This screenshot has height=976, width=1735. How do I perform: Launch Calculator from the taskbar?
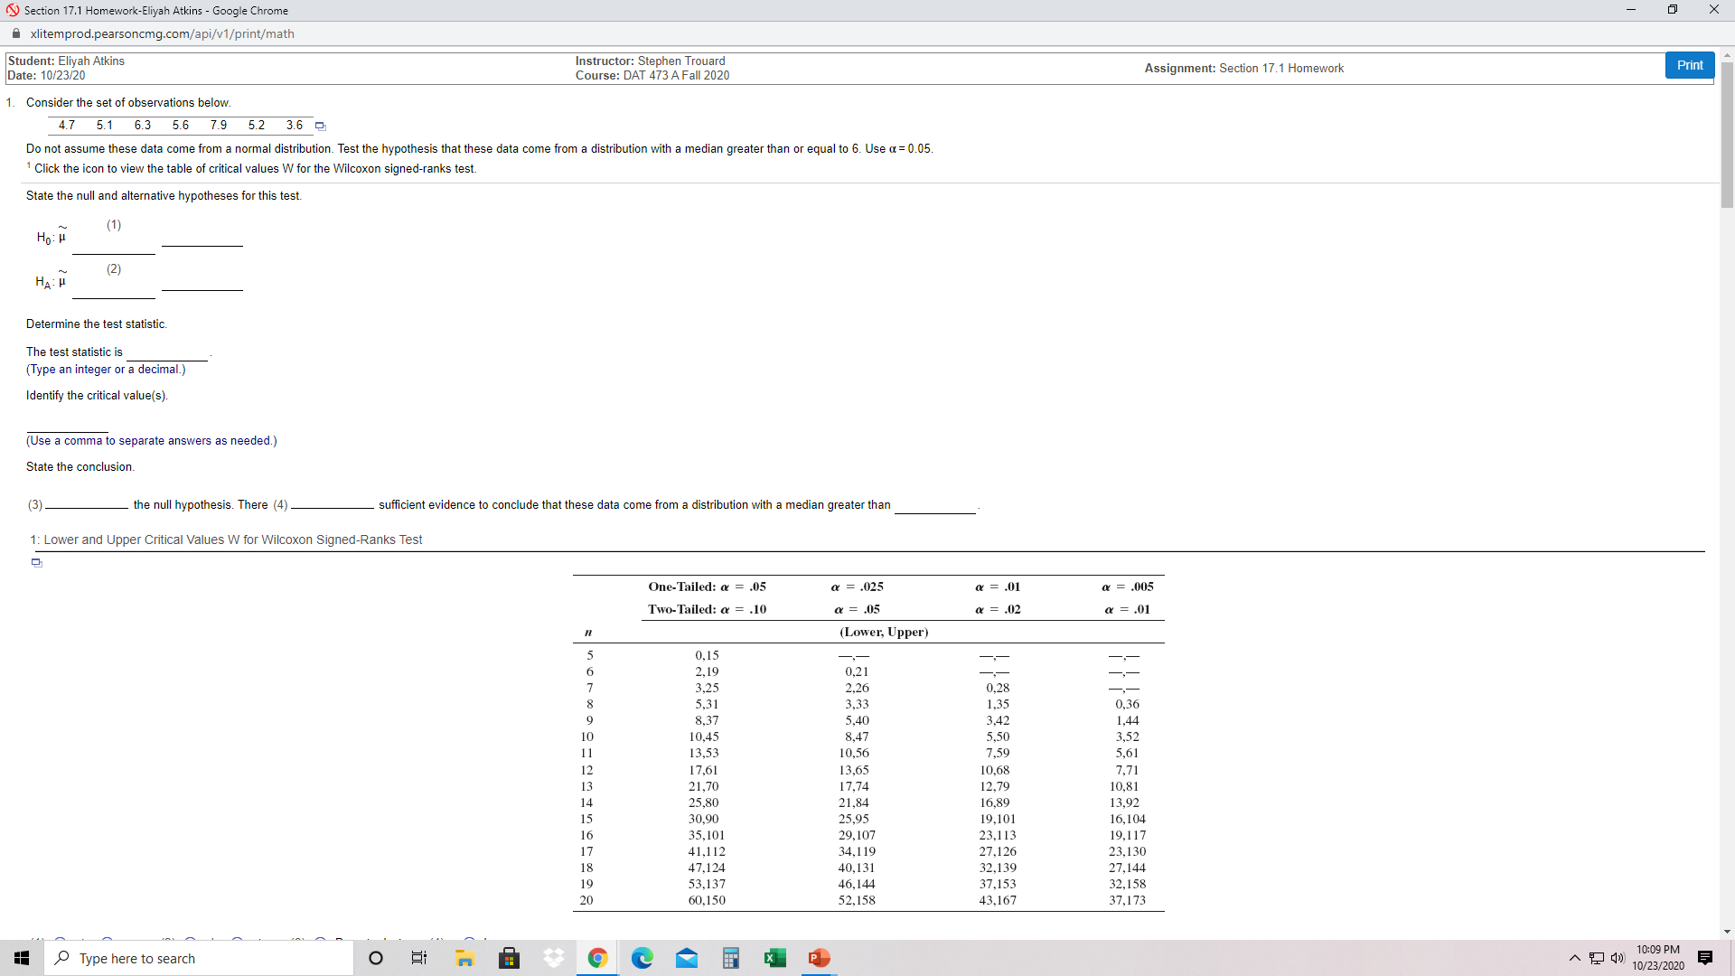click(x=731, y=958)
